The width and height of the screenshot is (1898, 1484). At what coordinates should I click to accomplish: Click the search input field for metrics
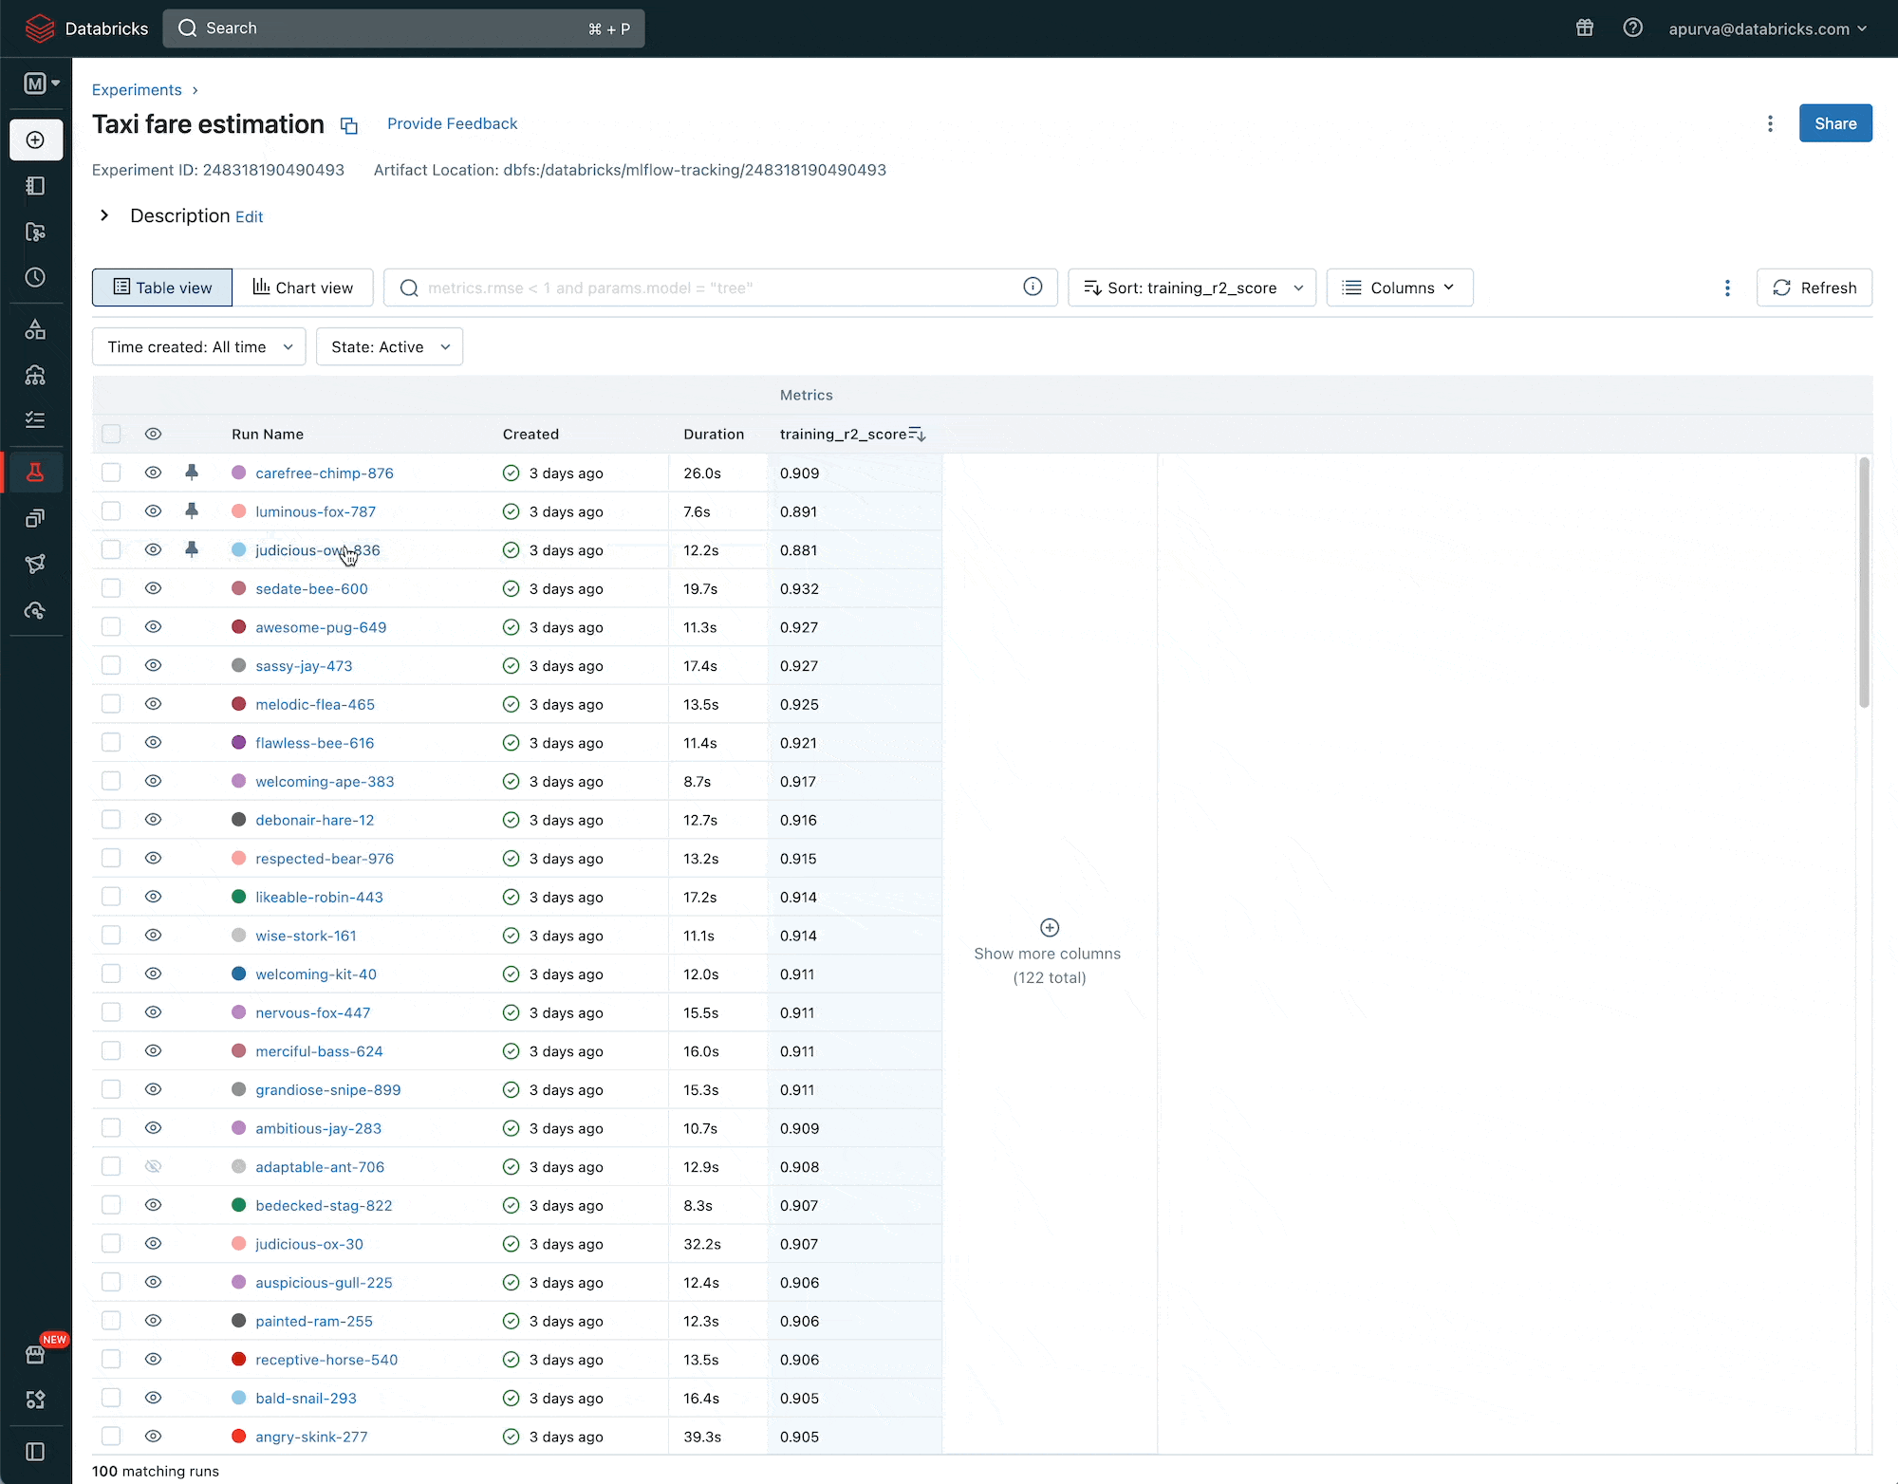[719, 287]
